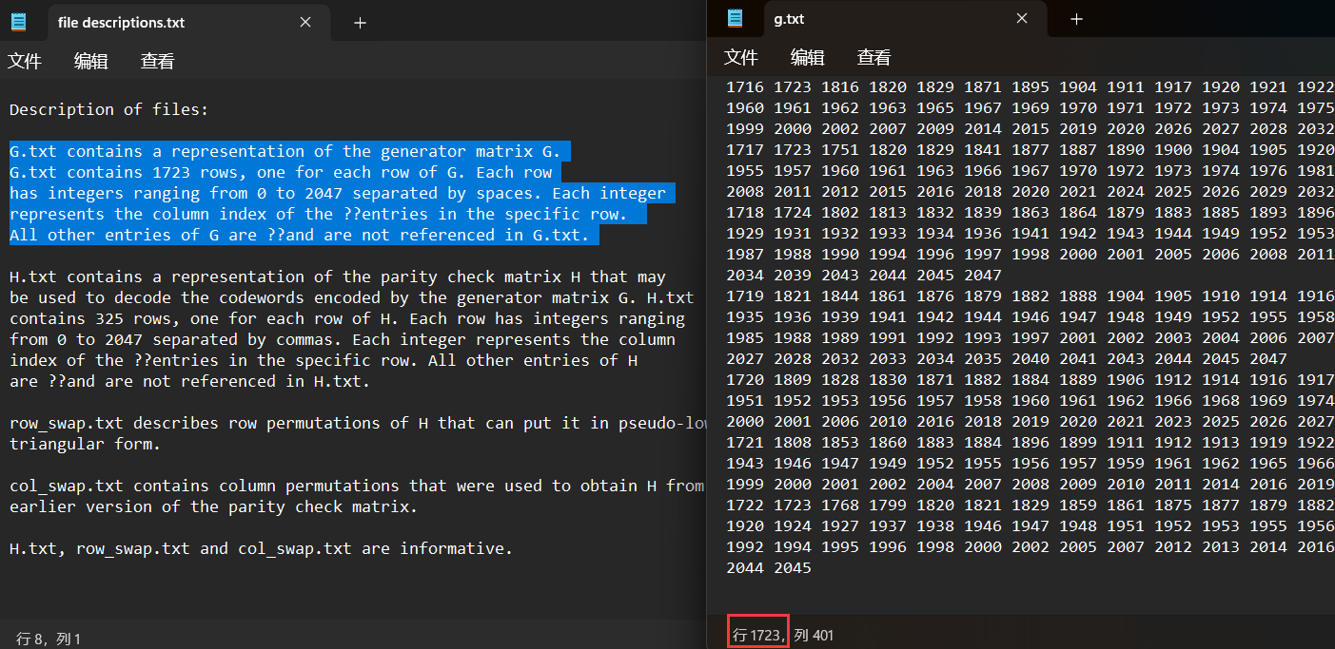
Task: Close the file descriptions.txt tab
Action: tap(305, 22)
